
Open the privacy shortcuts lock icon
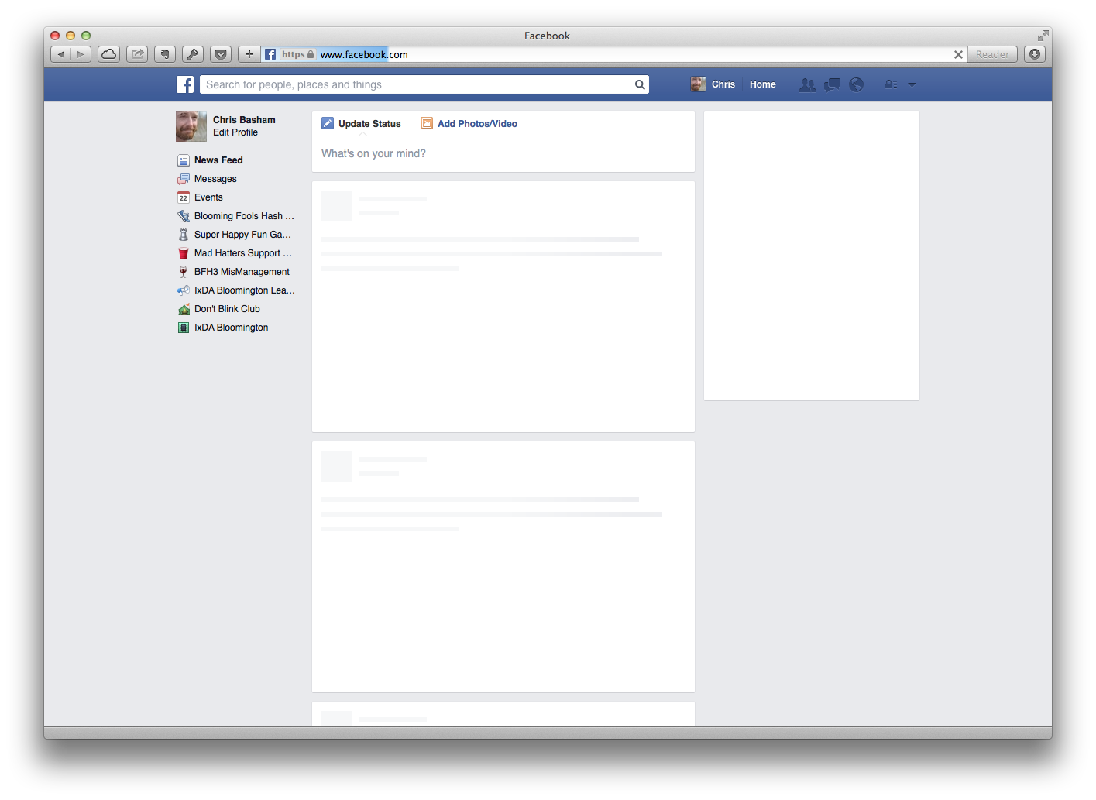pos(891,84)
